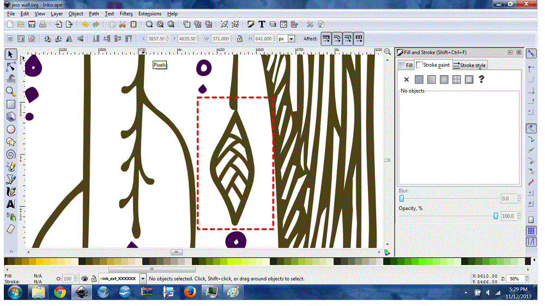
Task: Select the Ellipse circle tool
Action: pos(11,129)
